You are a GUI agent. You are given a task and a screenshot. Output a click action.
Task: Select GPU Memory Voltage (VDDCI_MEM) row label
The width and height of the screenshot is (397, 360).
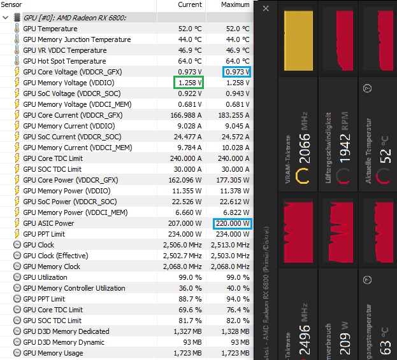pyautogui.click(x=77, y=104)
